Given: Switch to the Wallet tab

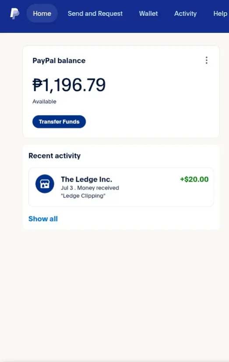Looking at the screenshot, I should pyautogui.click(x=148, y=14).
